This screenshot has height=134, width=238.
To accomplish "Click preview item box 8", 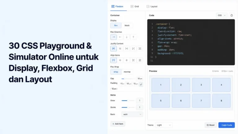I will pyautogui.click(x=221, y=100).
